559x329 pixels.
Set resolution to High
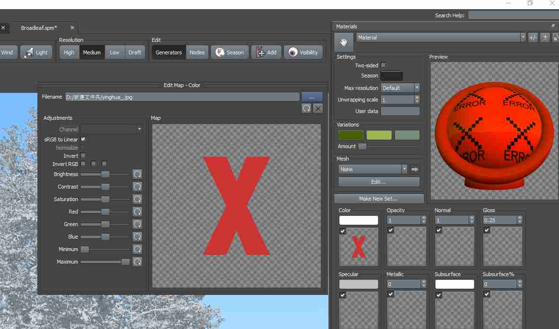coord(69,52)
